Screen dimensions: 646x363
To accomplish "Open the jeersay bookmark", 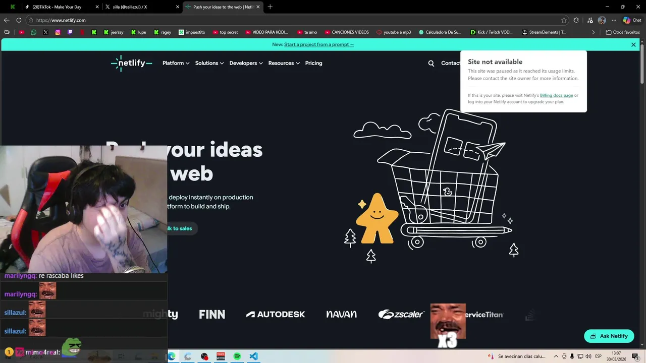I will click(x=114, y=32).
